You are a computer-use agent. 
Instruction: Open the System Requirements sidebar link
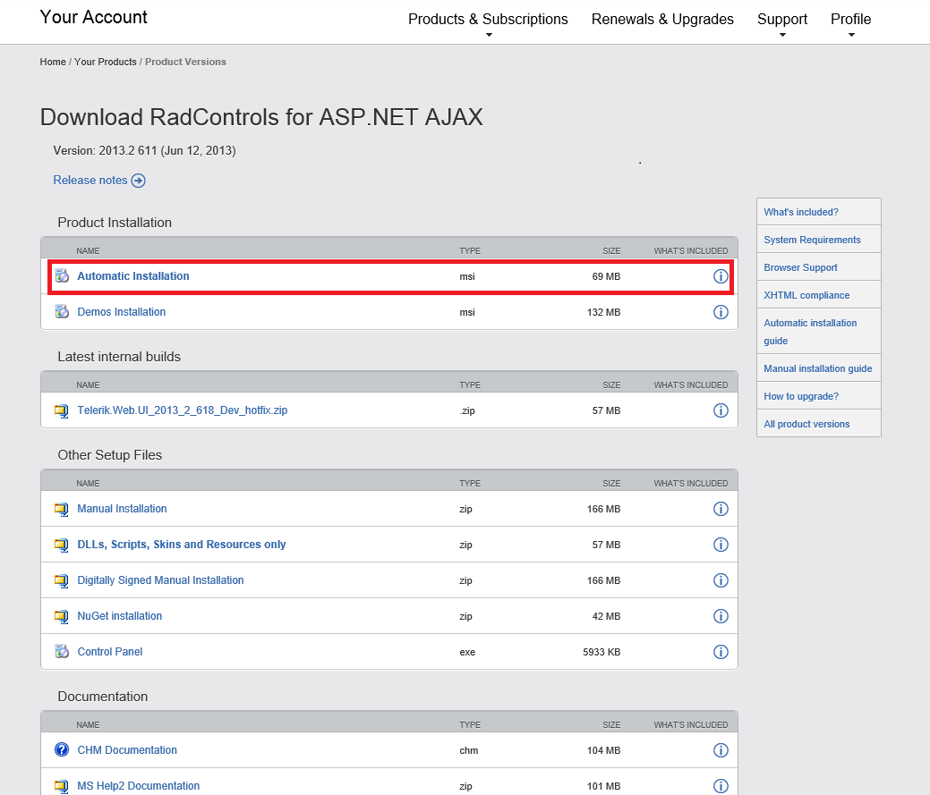(812, 240)
